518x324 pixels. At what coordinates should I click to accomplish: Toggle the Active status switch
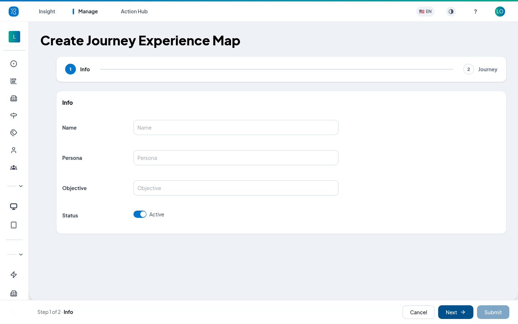(x=140, y=214)
